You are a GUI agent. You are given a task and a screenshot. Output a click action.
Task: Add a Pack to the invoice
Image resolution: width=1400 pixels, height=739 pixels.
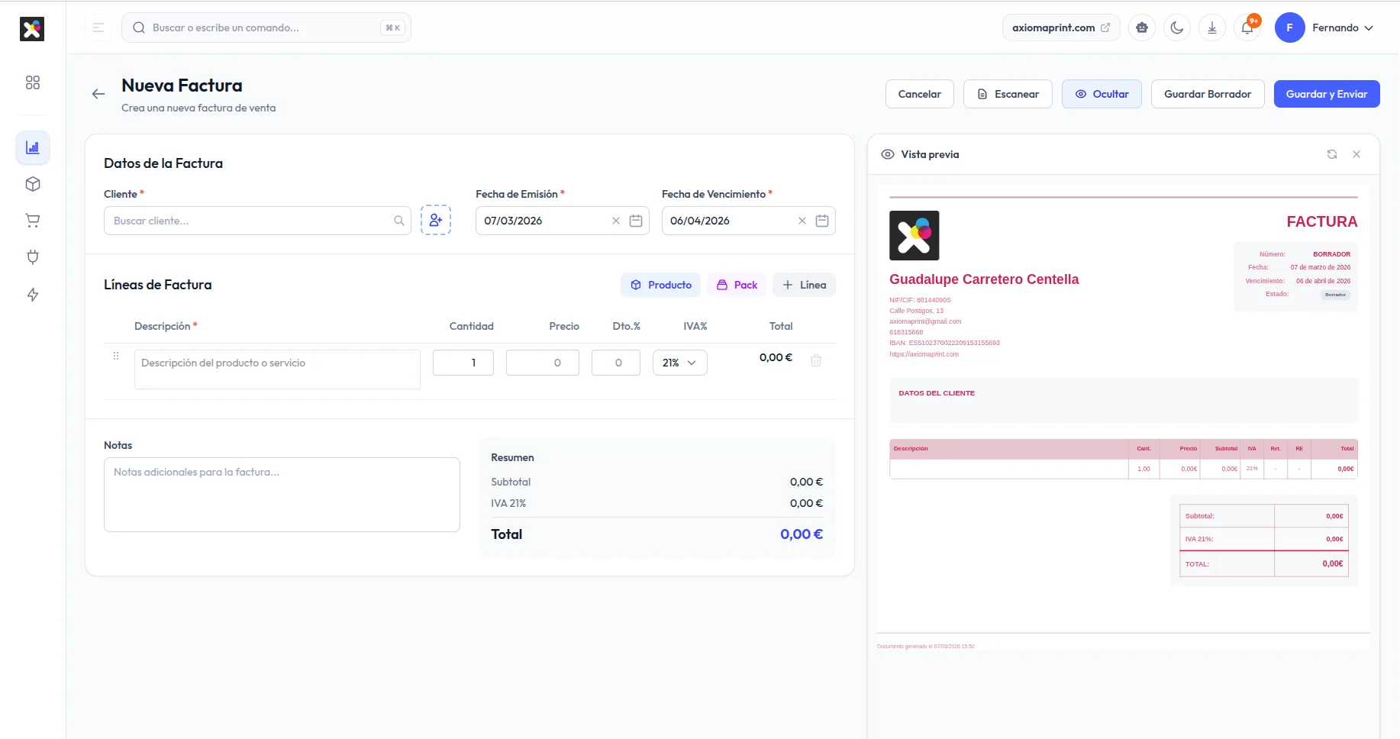click(x=737, y=285)
